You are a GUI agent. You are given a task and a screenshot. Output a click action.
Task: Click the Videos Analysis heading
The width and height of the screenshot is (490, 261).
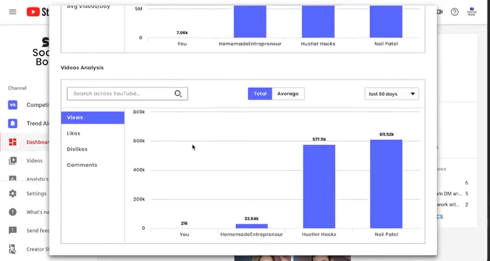point(82,68)
